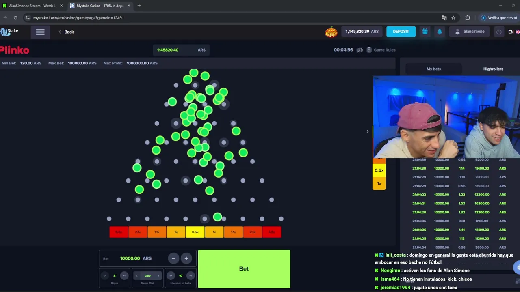Open the browser extensions icon
The width and height of the screenshot is (520, 292).
468,18
